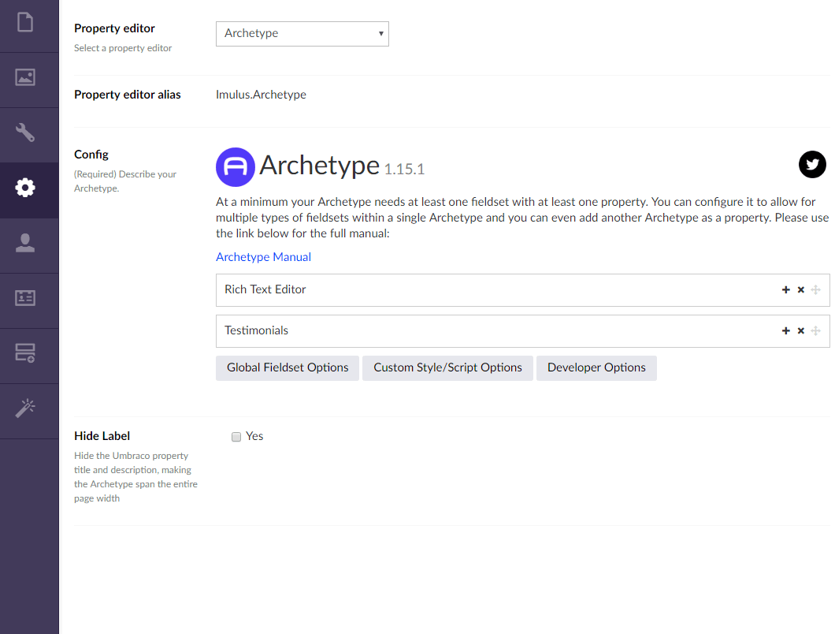Remove the Rich Text Editor fieldset
The height and width of the screenshot is (634, 835).
pos(800,289)
